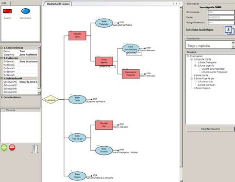This screenshot has width=235, height=182.
Task: Collapse the 2.Fumar cigarrillo tree node
Action: pos(195,66)
